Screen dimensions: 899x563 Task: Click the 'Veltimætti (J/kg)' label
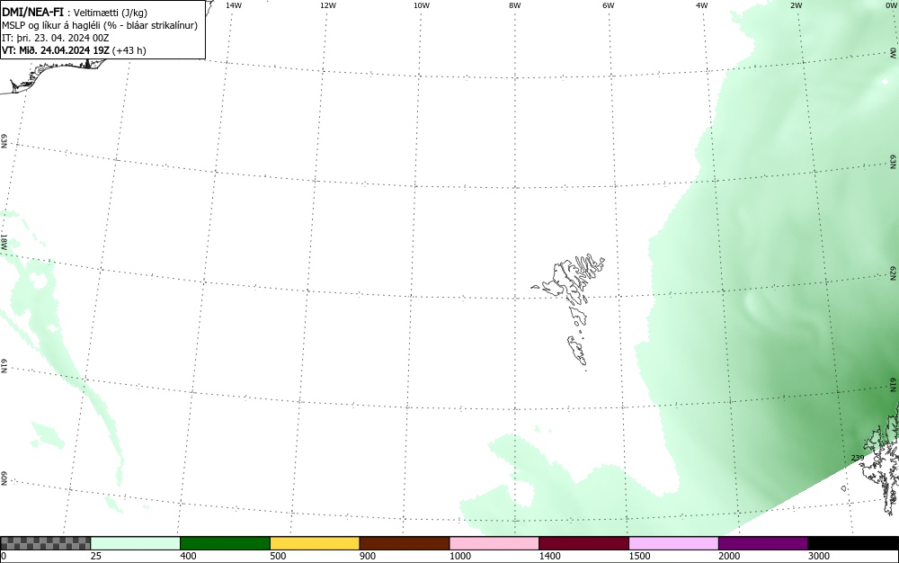click(111, 13)
